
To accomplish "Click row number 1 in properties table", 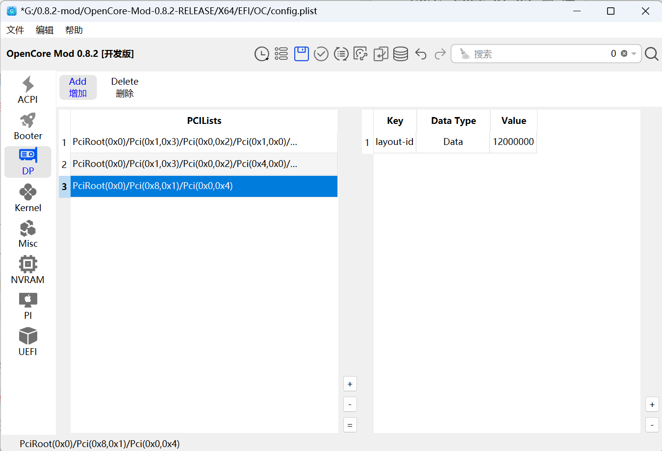I will click(x=367, y=142).
